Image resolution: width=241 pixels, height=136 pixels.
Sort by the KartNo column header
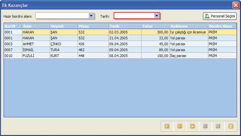pyautogui.click(x=12, y=26)
